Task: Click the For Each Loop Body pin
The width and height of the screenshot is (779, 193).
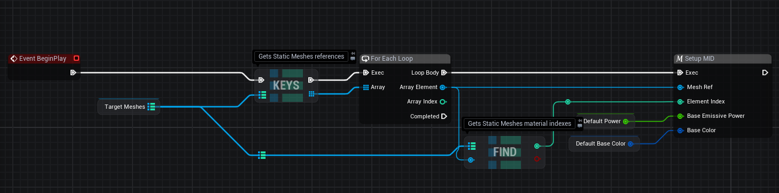Action: [444, 73]
